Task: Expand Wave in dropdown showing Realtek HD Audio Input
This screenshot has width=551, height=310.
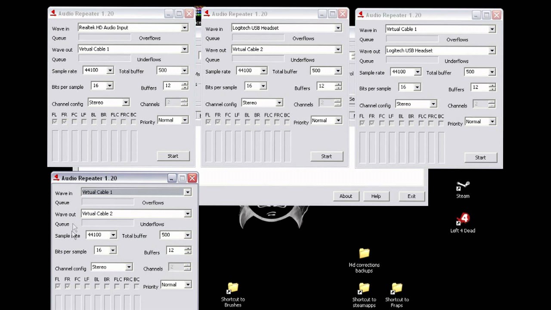Action: [184, 28]
